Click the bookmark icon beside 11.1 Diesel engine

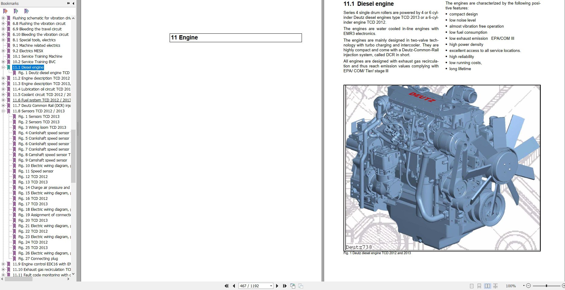[8, 67]
